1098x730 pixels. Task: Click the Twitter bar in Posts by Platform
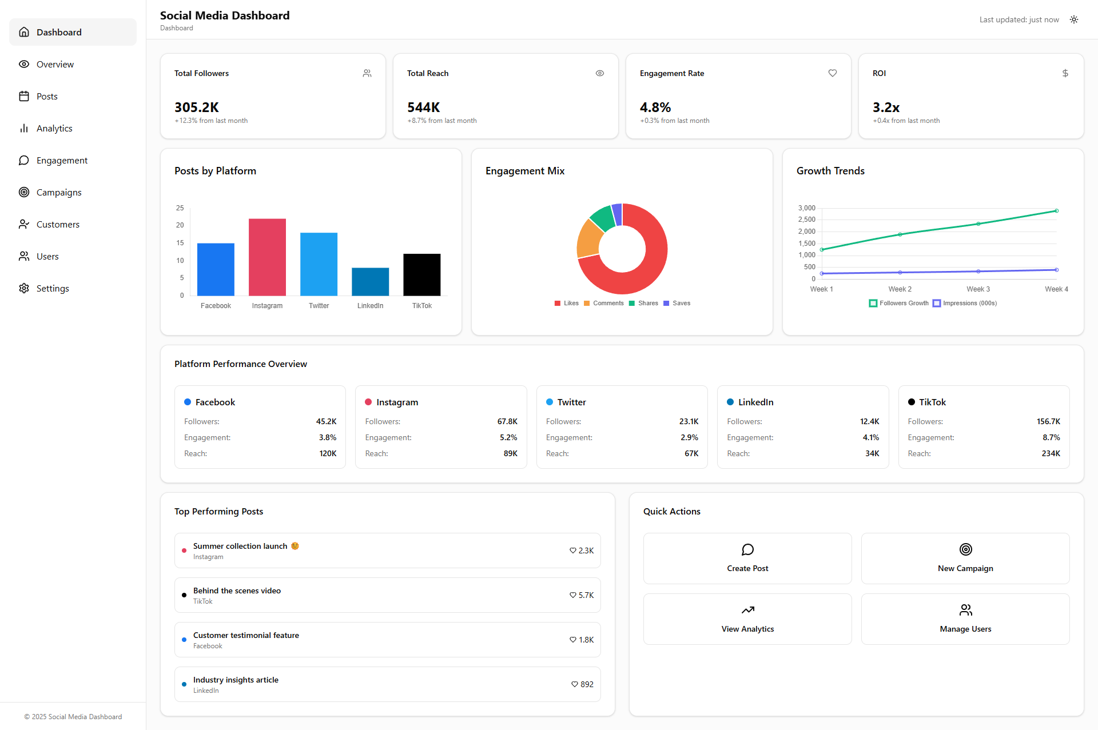pyautogui.click(x=319, y=264)
